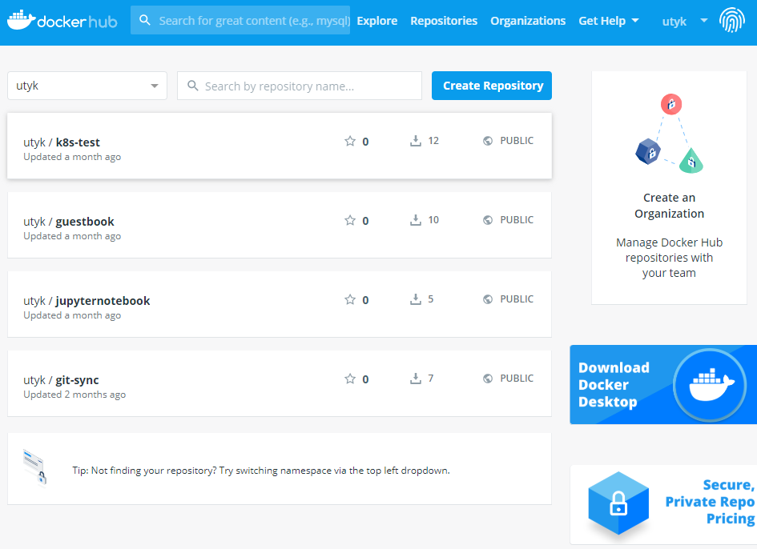This screenshot has height=549, width=757.
Task: Star the guestbook repository
Action: [x=350, y=220]
